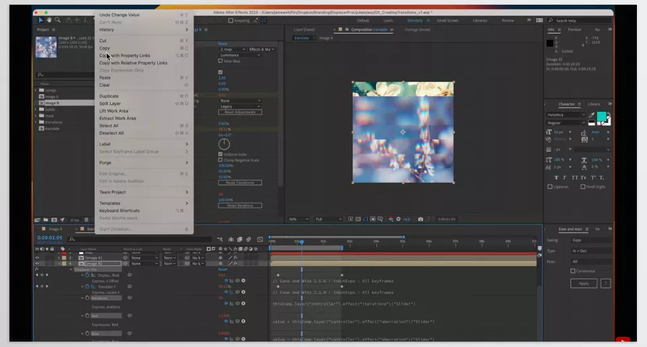Image resolution: width=647 pixels, height=347 pixels.
Task: Choose Copy with Property Links menu item
Action: pyautogui.click(x=125, y=55)
